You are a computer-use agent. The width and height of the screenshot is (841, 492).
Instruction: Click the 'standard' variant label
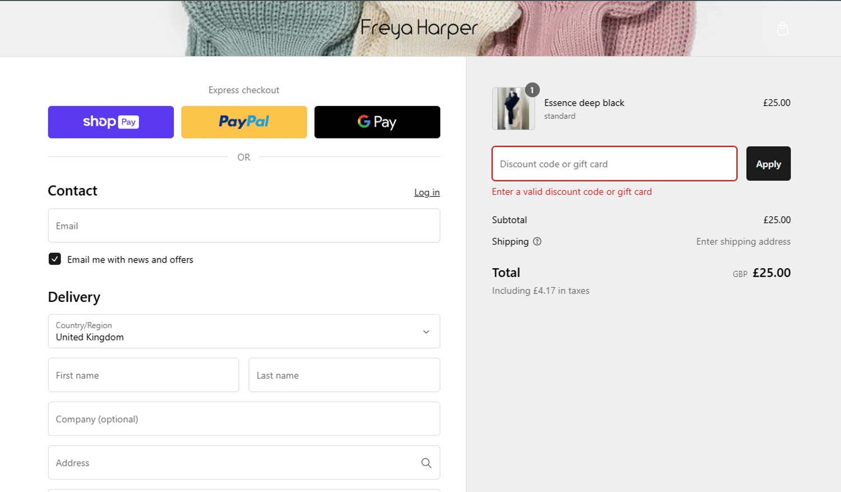point(560,116)
